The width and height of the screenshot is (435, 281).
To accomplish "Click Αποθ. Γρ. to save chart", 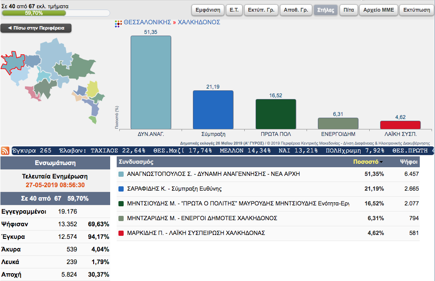I will [295, 10].
